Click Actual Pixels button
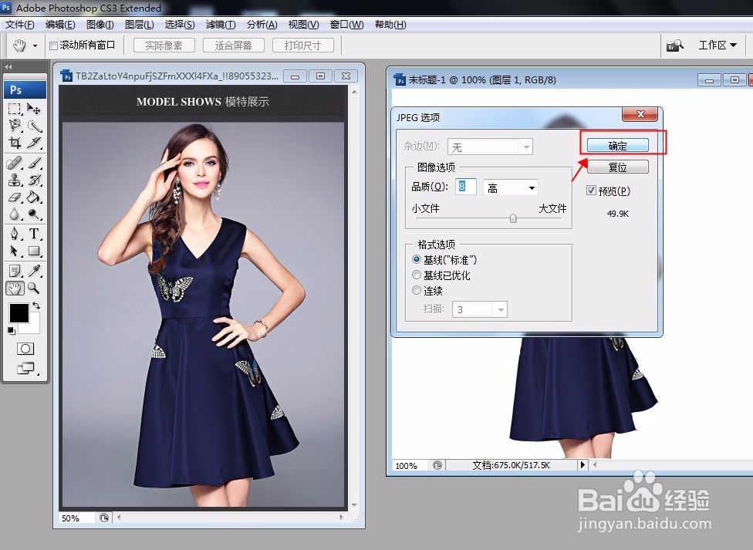 pyautogui.click(x=164, y=46)
